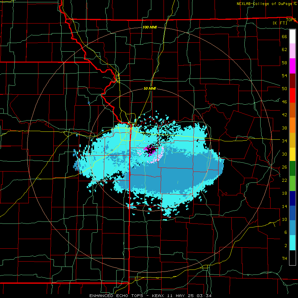Click the gold legend swatch
Screen dimensions: 298x298
[292, 140]
